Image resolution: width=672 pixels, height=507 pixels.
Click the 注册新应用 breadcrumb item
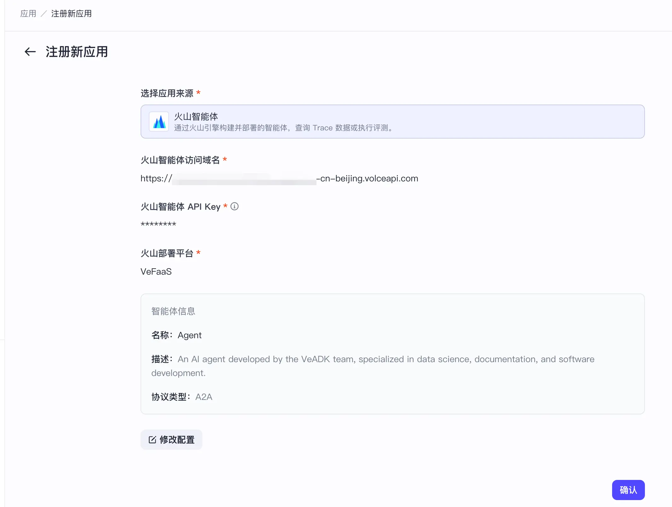[x=72, y=14]
